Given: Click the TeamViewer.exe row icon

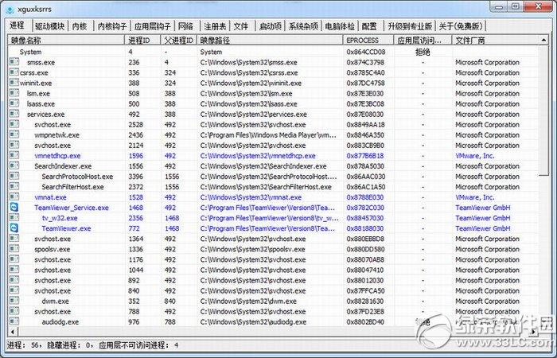Looking at the screenshot, I should (x=13, y=228).
